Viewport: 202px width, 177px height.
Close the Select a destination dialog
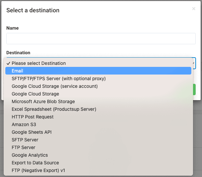194,9
